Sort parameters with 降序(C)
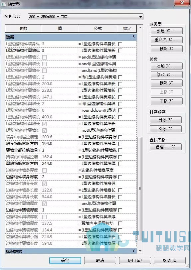The image size is (191, 270). click(165, 129)
